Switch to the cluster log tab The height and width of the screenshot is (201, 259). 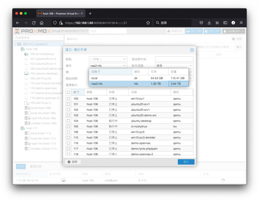coord(36,166)
